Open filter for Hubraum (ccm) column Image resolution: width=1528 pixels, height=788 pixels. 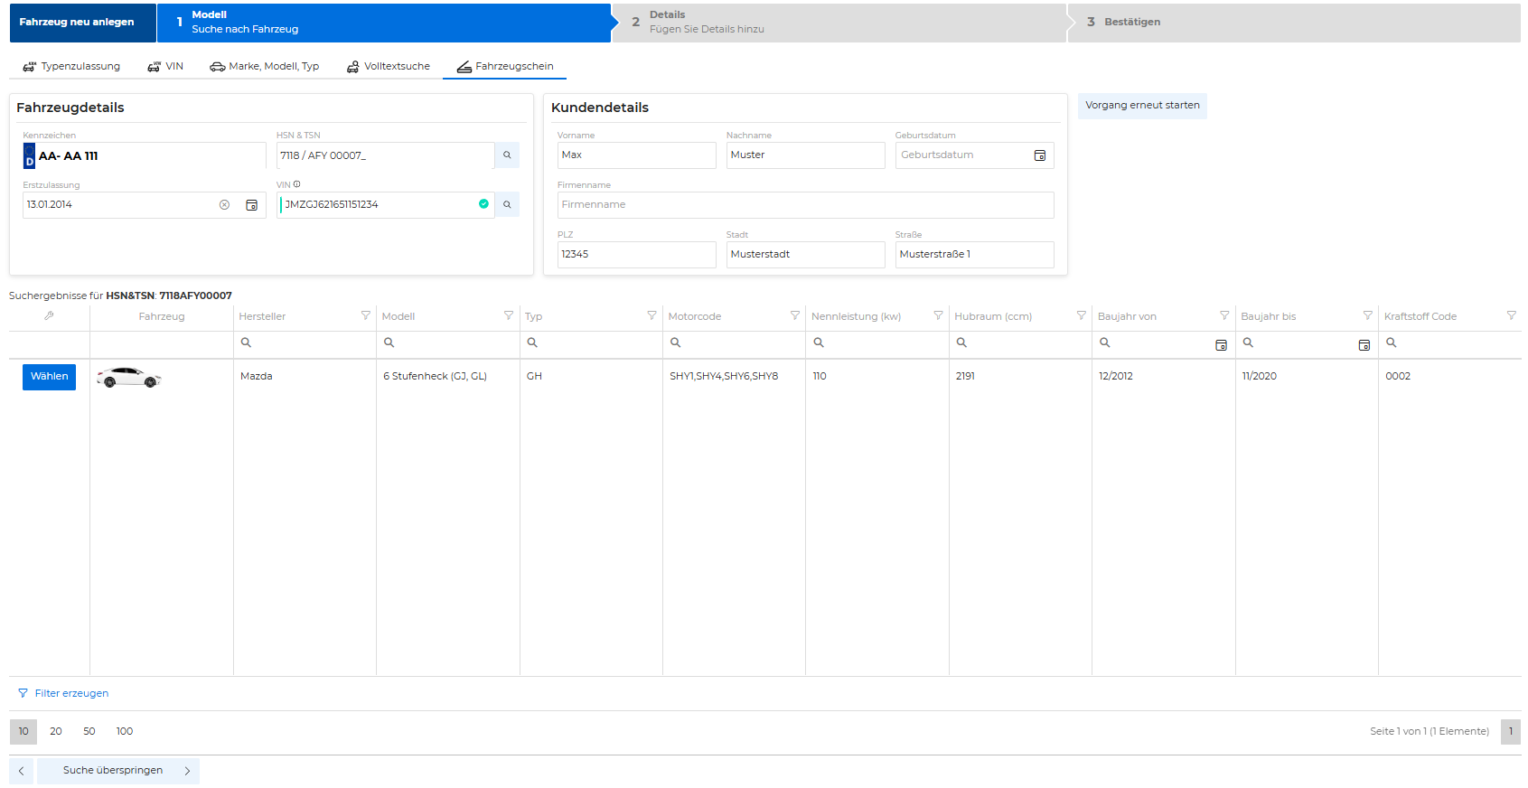click(1081, 315)
